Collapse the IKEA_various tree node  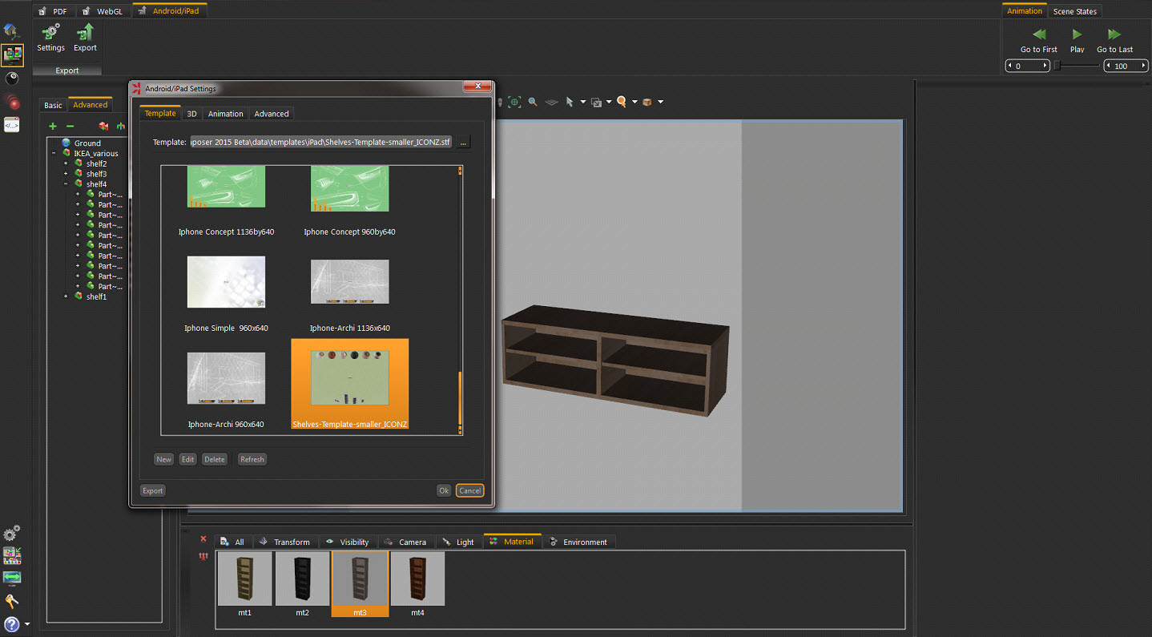pos(54,153)
